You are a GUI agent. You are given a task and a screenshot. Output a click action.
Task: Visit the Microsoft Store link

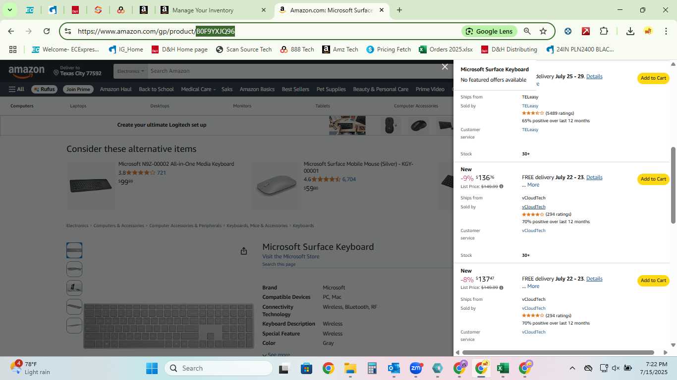pos(290,256)
